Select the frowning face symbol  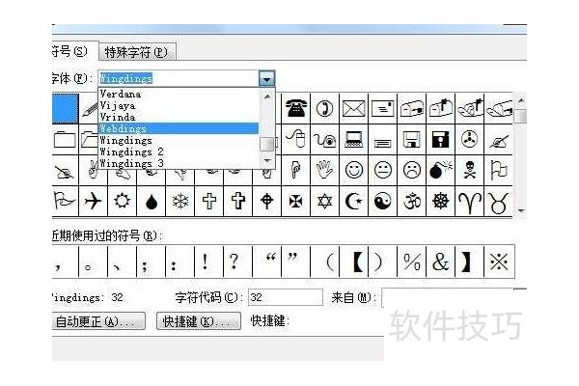[x=412, y=170]
